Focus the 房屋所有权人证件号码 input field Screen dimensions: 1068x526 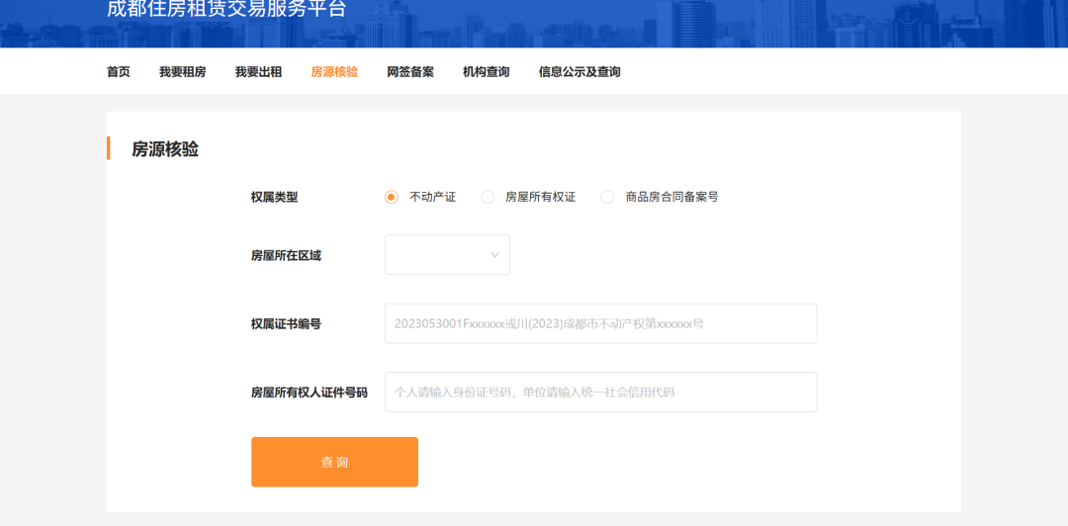click(x=601, y=392)
